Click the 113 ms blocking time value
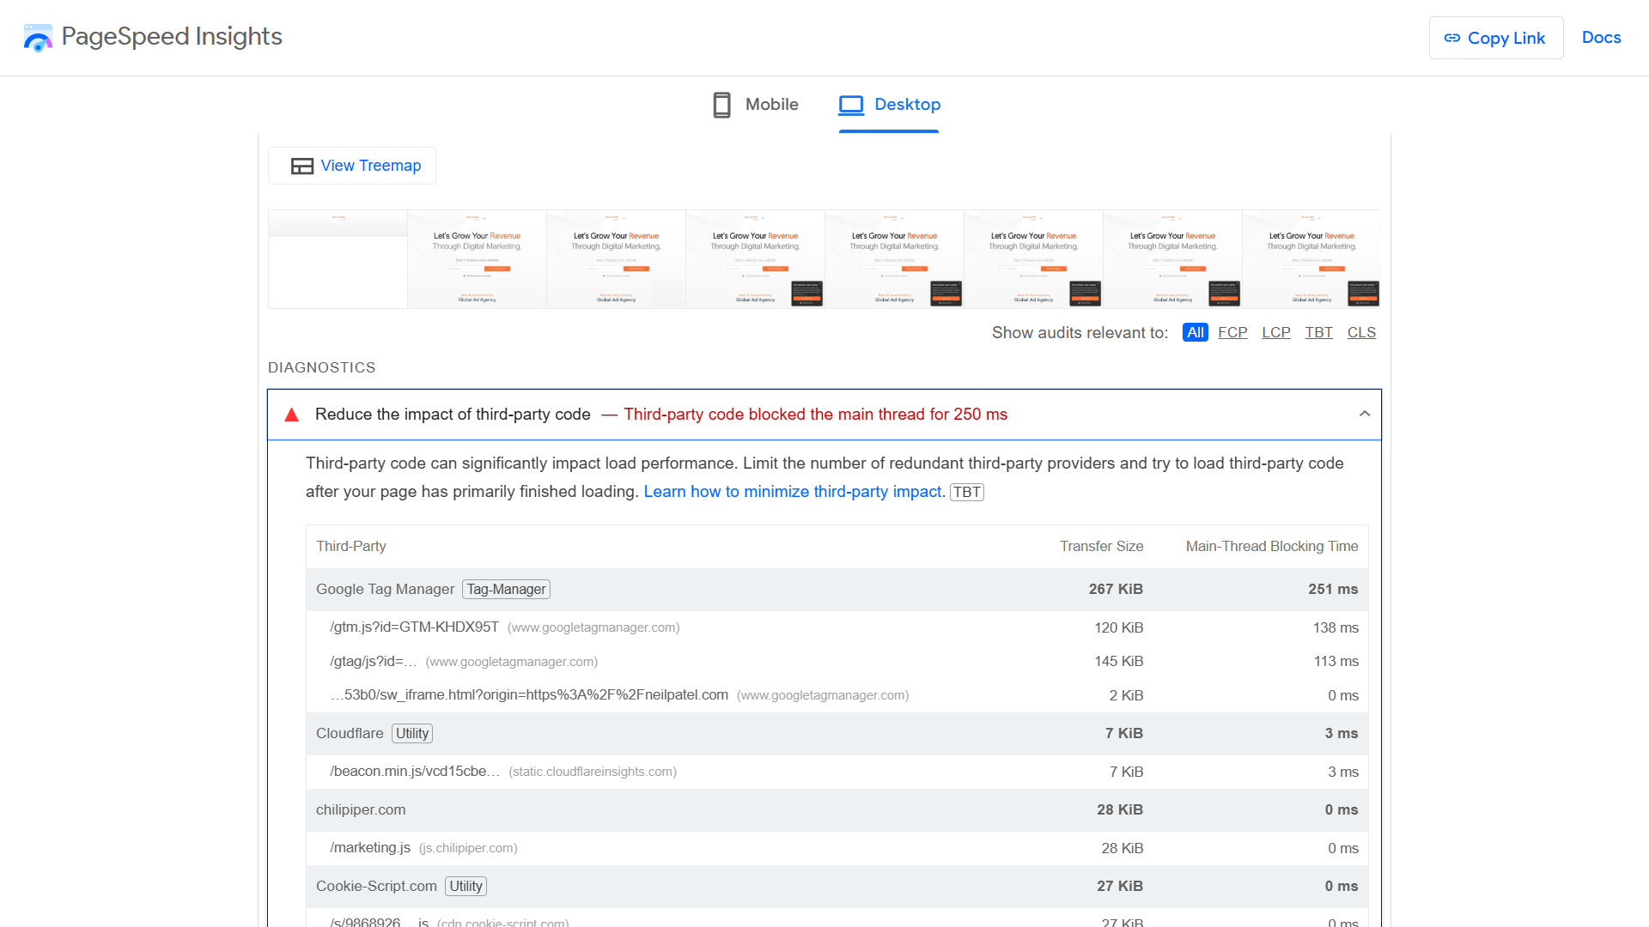The height and width of the screenshot is (927, 1649). [x=1336, y=661]
